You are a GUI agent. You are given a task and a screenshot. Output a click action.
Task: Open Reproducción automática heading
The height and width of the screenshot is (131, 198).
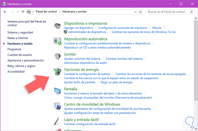(x=86, y=39)
